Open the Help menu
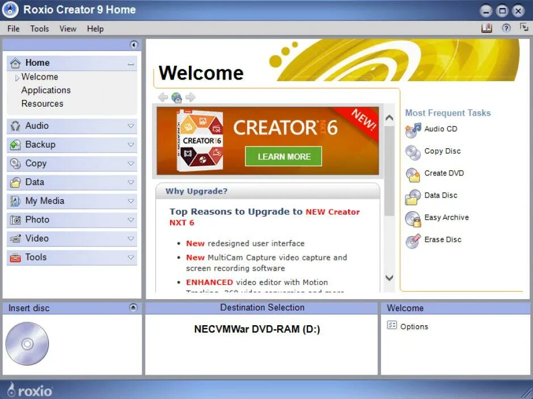This screenshot has height=399, width=533. (x=95, y=28)
